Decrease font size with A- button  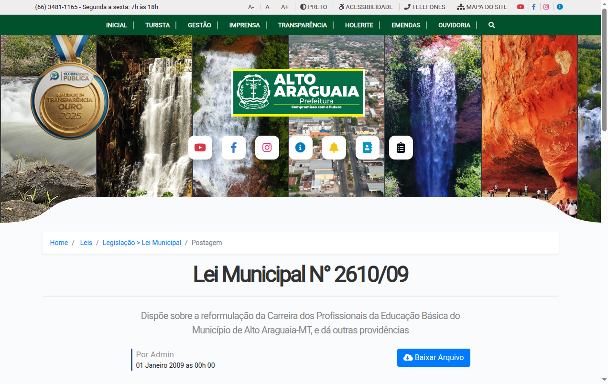pos(251,7)
